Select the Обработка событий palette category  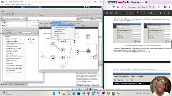11,47
